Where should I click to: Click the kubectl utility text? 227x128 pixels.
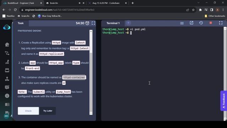pos(39,92)
